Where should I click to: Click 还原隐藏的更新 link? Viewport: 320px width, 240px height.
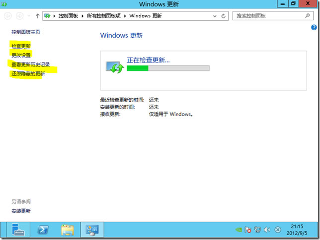pyautogui.click(x=28, y=74)
